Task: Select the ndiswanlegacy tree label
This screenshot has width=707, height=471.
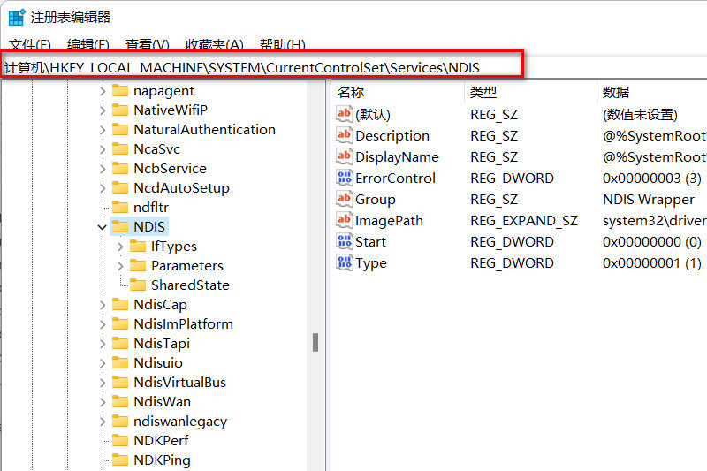Action: pyautogui.click(x=180, y=422)
